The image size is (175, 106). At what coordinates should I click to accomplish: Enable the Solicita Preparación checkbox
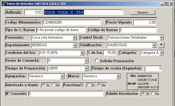point(97,61)
